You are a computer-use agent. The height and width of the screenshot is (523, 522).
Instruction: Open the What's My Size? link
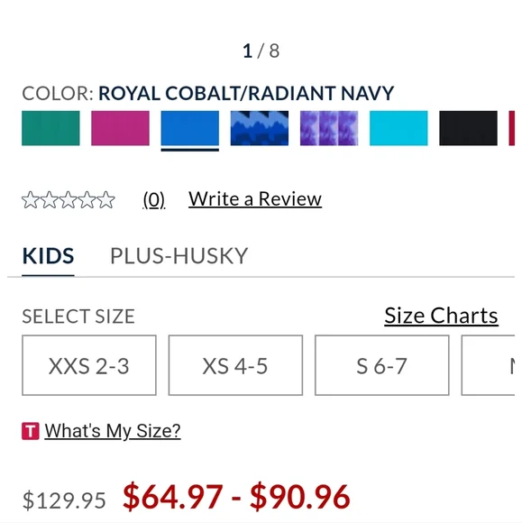(113, 431)
